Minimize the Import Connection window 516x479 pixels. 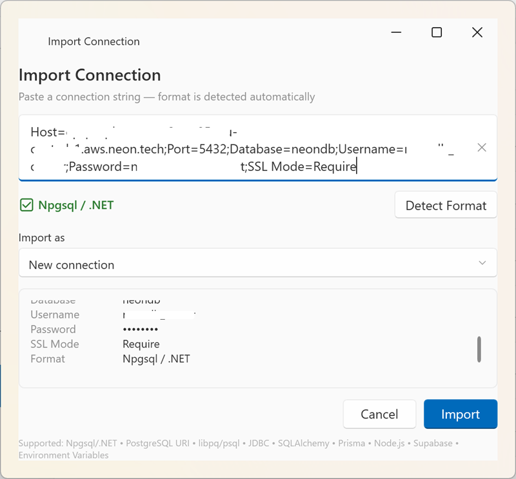(396, 32)
